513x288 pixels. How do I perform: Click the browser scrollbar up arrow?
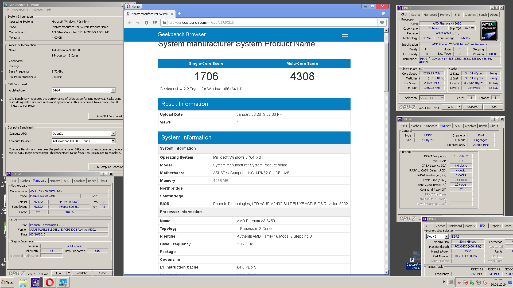click(x=386, y=30)
